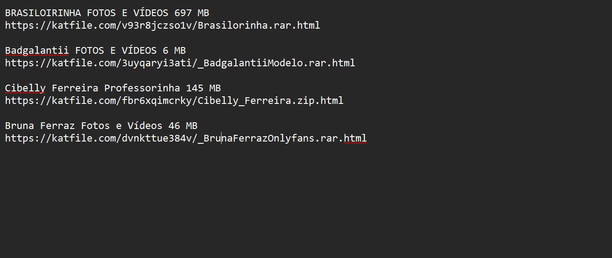Click the name Bruna in the last heading
Image resolution: width=612 pixels, height=258 pixels.
20,126
